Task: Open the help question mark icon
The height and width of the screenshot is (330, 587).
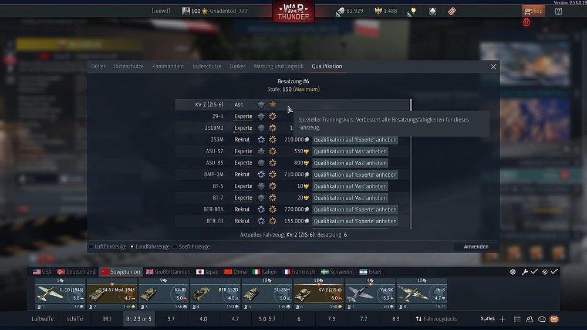Action: (x=559, y=11)
